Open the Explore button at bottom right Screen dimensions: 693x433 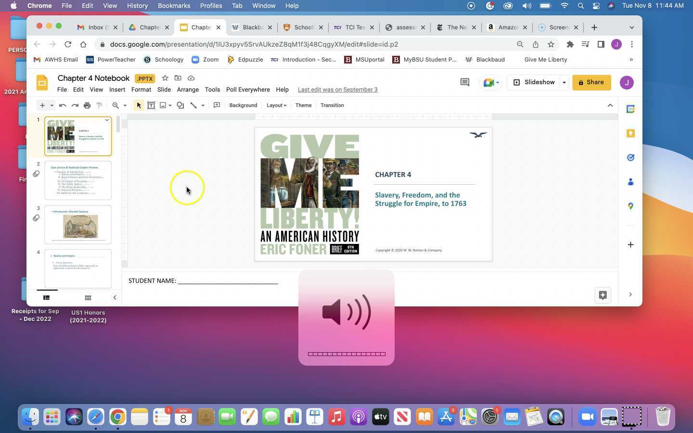point(603,295)
